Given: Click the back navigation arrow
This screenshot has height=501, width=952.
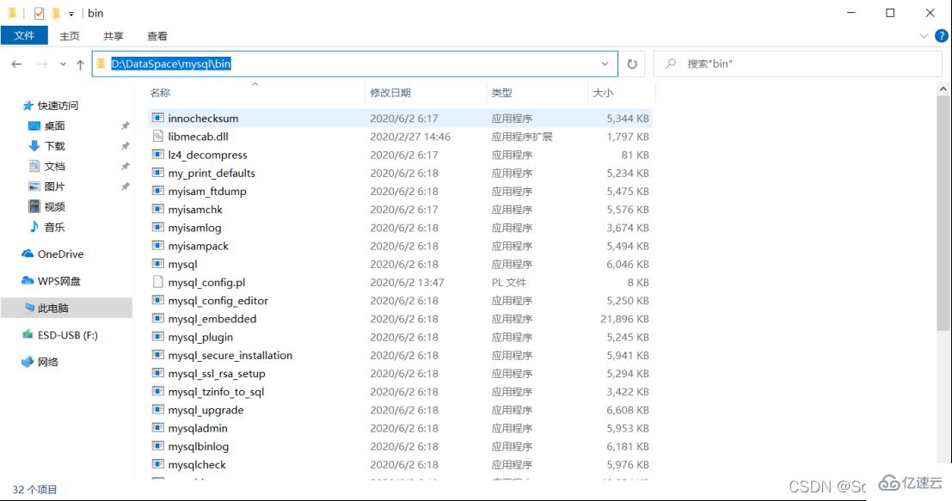Looking at the screenshot, I should tap(19, 63).
